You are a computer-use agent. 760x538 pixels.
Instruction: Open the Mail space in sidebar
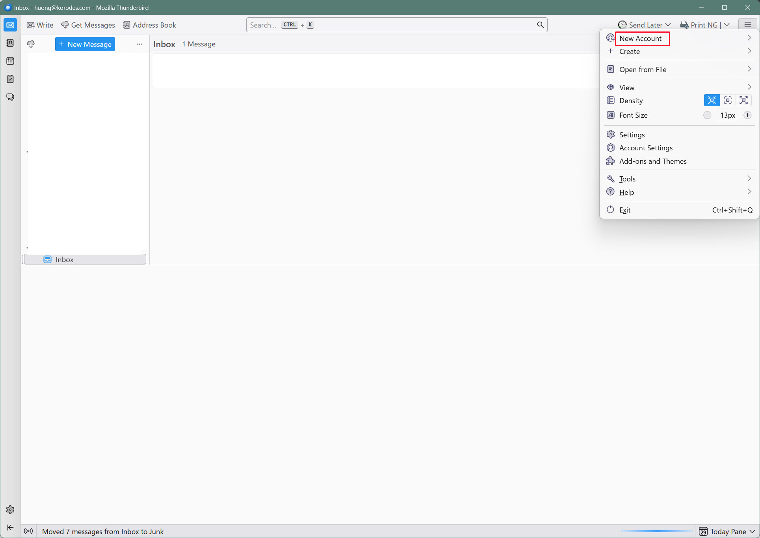(x=10, y=25)
